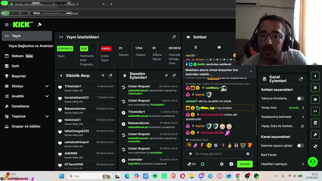
Task: Pop out the Kanal Eylemleri panel
Action: pyautogui.click(x=301, y=79)
